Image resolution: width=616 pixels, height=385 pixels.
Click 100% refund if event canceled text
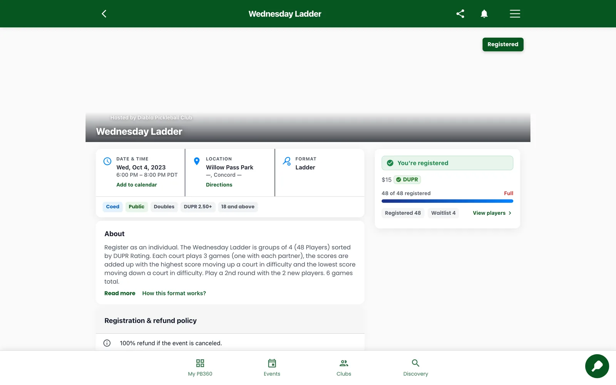(x=171, y=343)
